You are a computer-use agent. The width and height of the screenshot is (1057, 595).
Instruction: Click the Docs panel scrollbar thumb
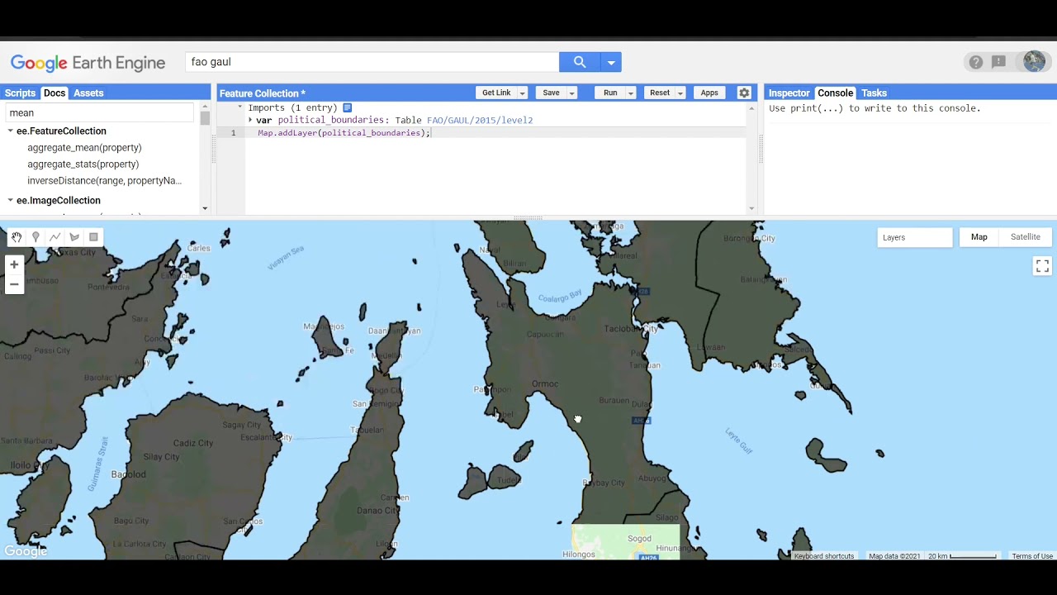205,117
